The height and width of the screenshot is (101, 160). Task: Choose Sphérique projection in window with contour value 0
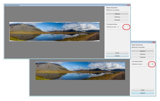point(117,14)
